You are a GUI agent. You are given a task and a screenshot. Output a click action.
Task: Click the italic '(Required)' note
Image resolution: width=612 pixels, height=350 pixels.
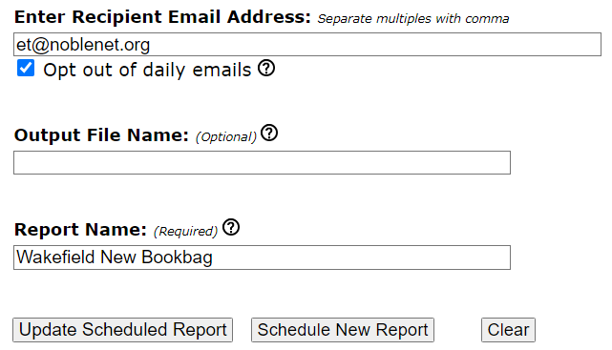point(185,231)
